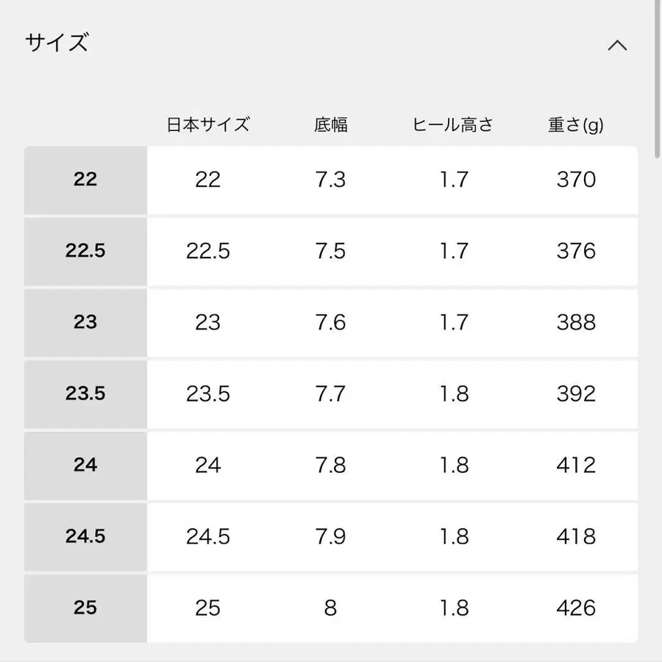Click the 1.8 heel height for size 23.5
662x662 pixels.
[x=453, y=394]
